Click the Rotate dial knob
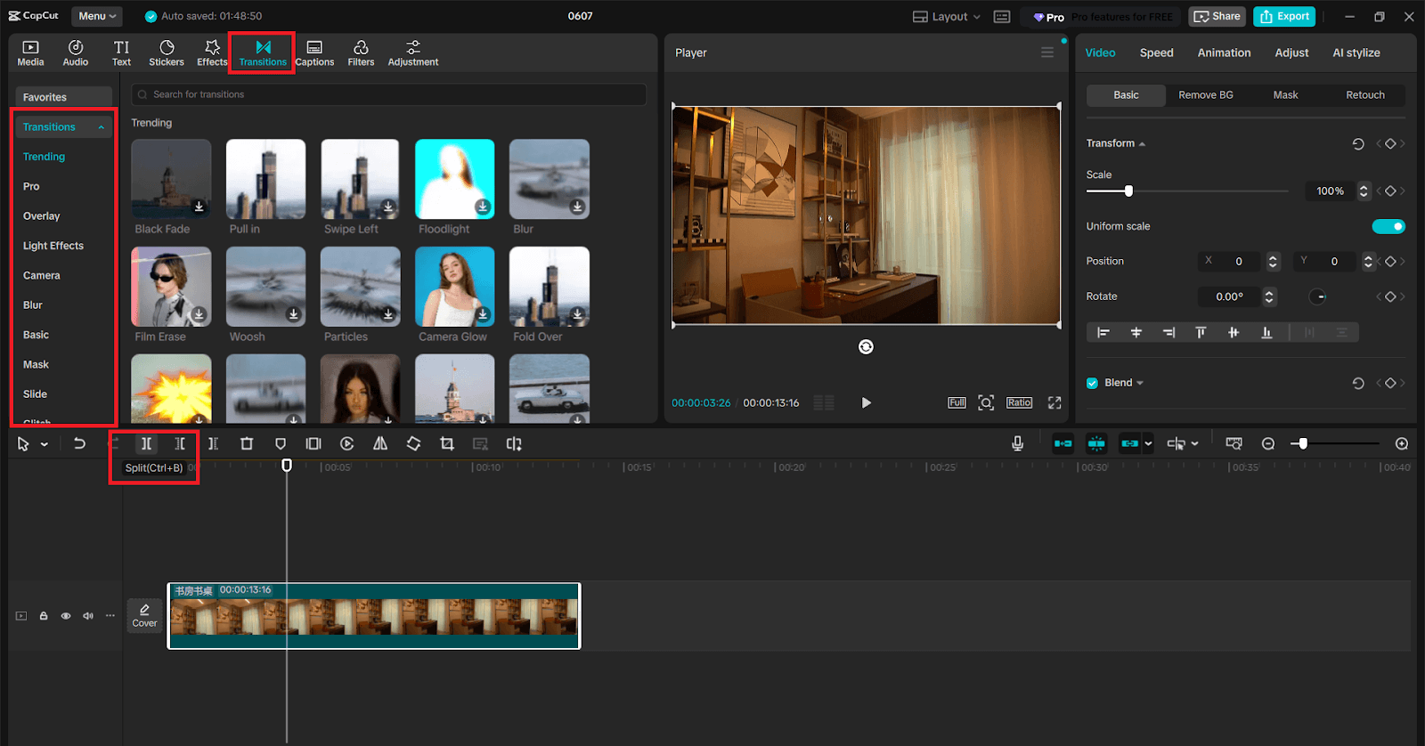The image size is (1425, 746). point(1318,296)
